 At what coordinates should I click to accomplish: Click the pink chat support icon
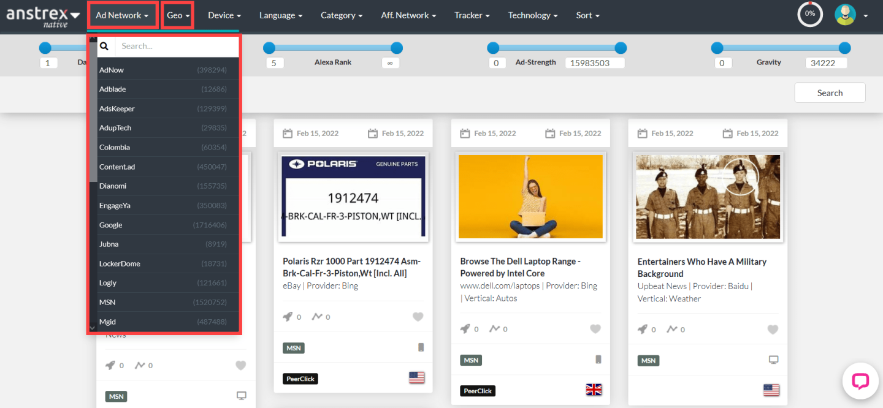click(x=860, y=381)
